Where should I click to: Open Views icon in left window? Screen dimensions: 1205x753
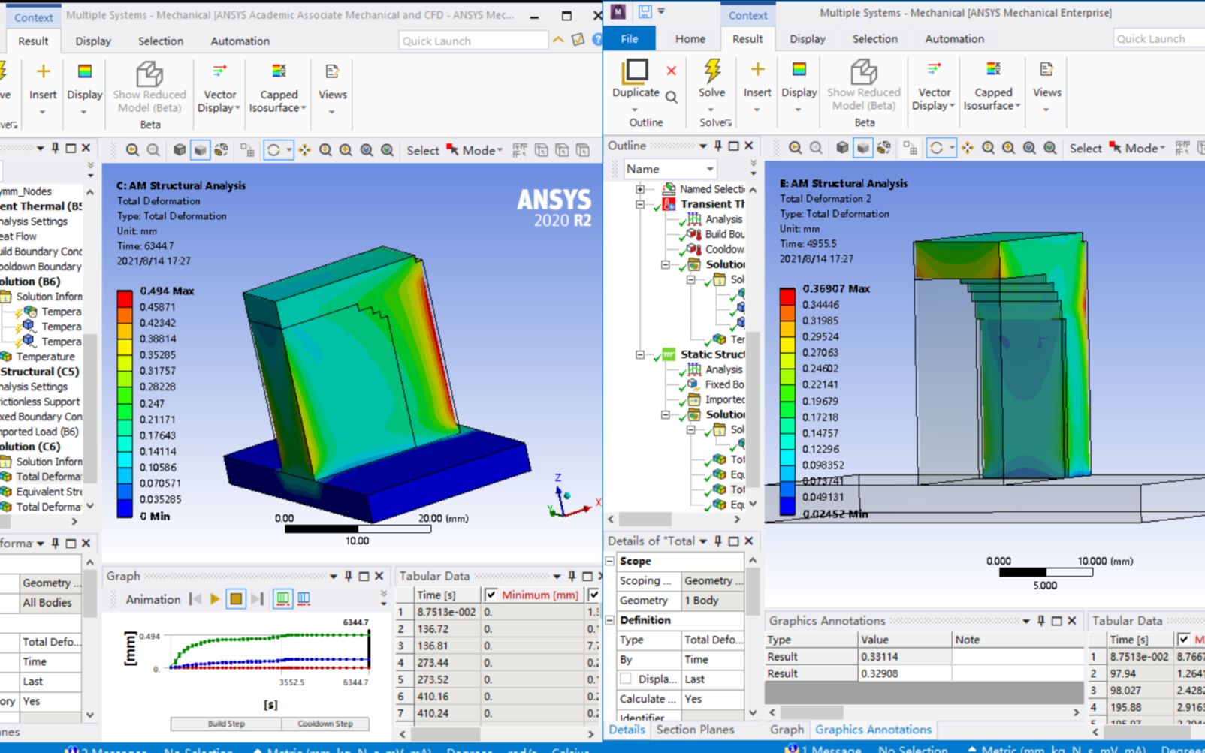coord(332,71)
